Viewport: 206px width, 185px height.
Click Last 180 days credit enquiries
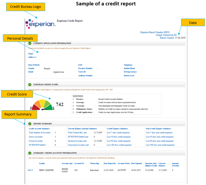(119, 145)
